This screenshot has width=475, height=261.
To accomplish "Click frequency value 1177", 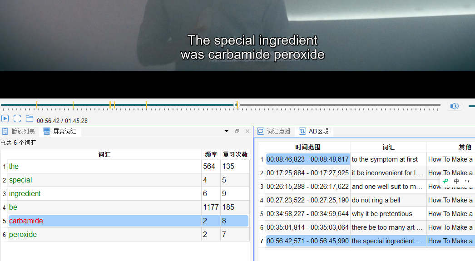I will pyautogui.click(x=211, y=207).
